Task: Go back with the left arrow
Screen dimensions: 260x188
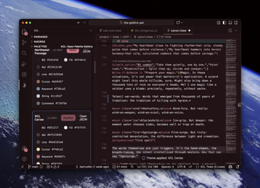Action: tap(79, 23)
